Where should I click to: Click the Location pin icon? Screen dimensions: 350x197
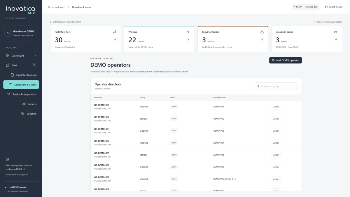point(23,114)
